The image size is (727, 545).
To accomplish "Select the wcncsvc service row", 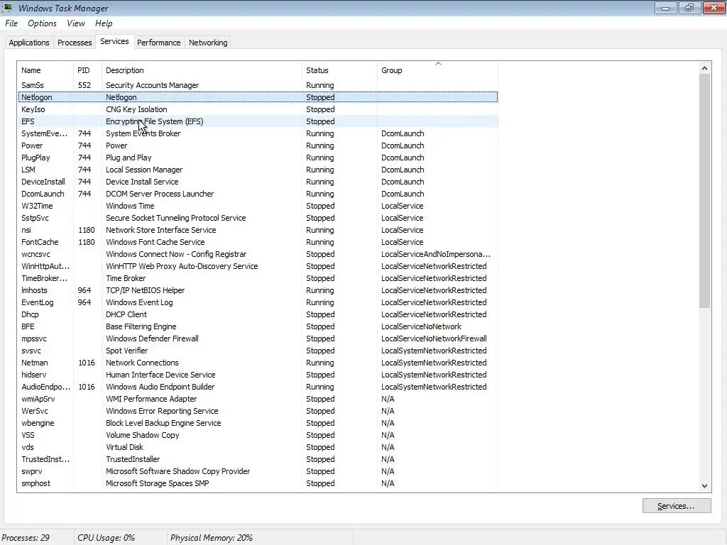I will 258,254.
